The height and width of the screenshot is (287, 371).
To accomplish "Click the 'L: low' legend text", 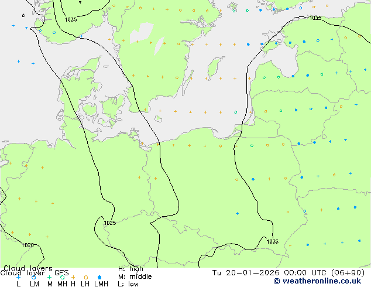I will click(128, 284).
